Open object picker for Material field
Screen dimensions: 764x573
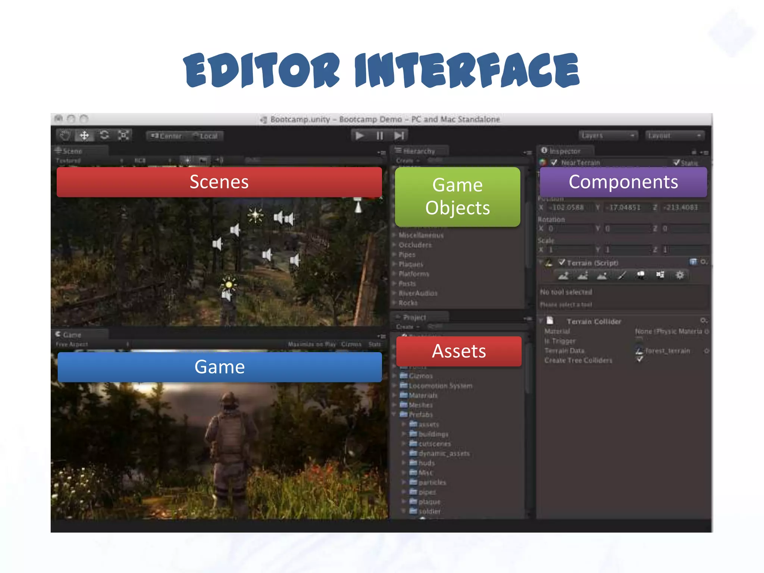707,331
